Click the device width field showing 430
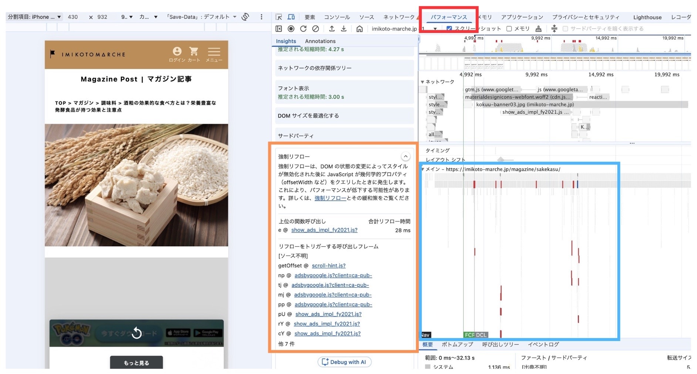This screenshot has height=374, width=697. point(73,17)
